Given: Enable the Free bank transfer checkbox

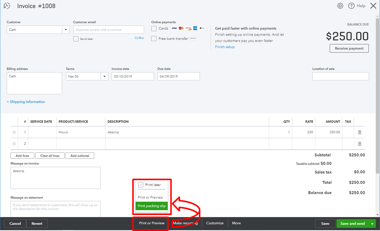Looking at the screenshot, I should [154, 39].
